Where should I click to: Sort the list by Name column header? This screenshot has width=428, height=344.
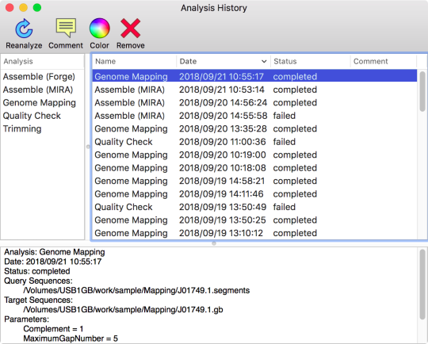point(134,62)
